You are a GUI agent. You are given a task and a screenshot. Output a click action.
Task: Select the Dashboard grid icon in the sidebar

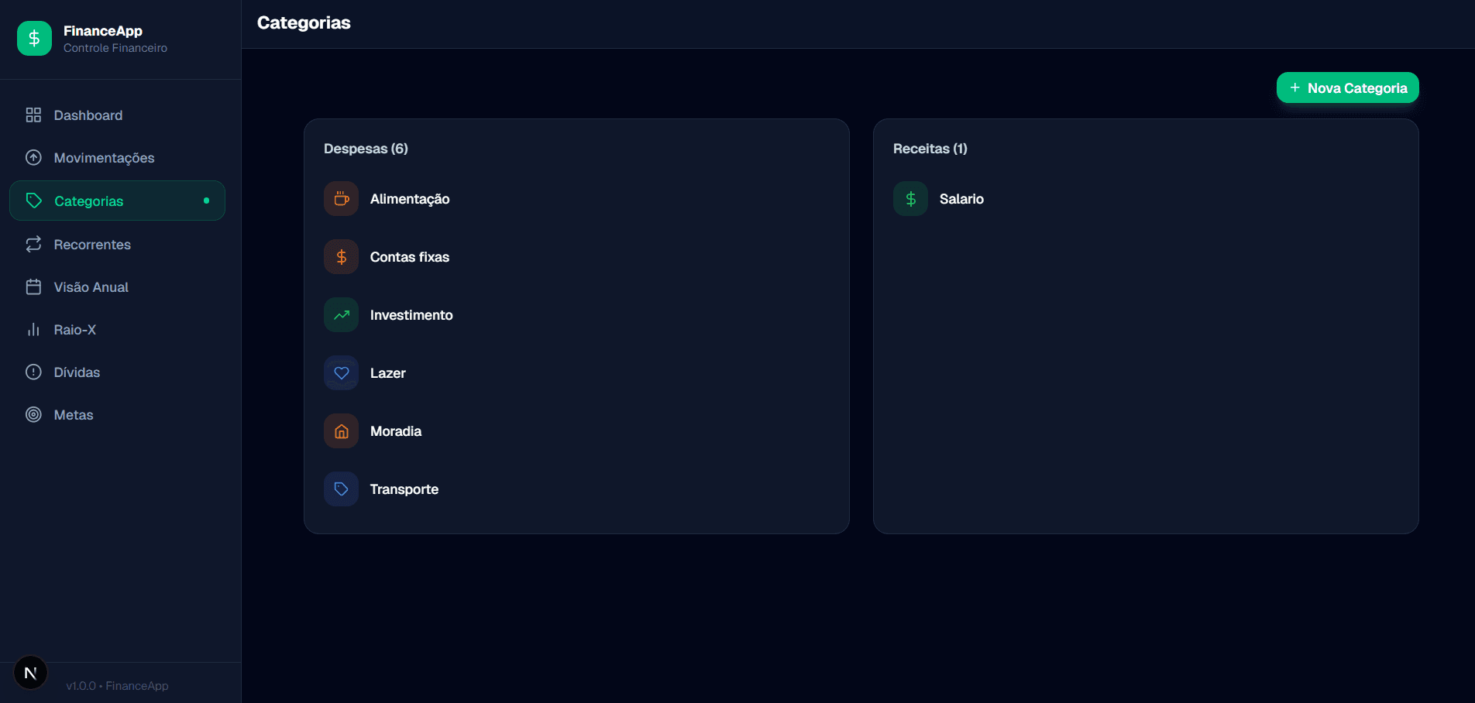33,115
